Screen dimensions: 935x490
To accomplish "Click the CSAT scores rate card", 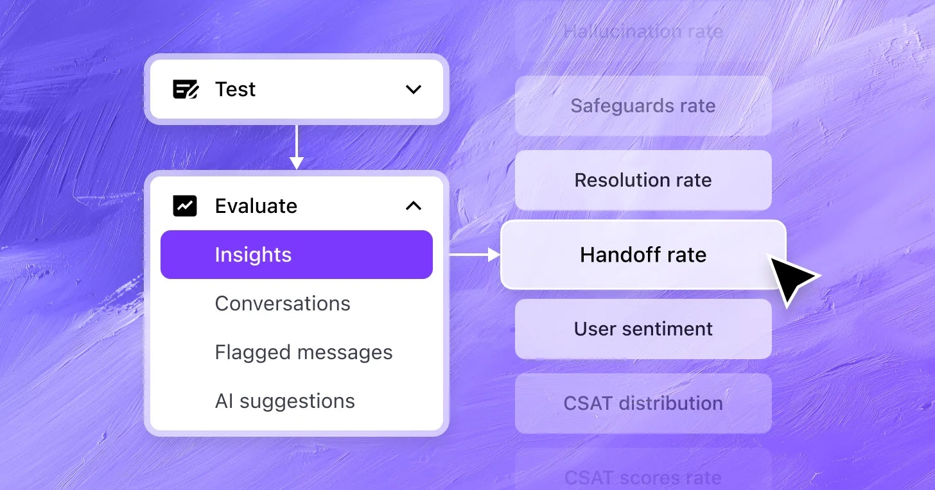I will (643, 477).
